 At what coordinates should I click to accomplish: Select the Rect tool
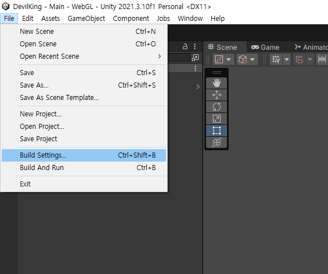tap(217, 131)
